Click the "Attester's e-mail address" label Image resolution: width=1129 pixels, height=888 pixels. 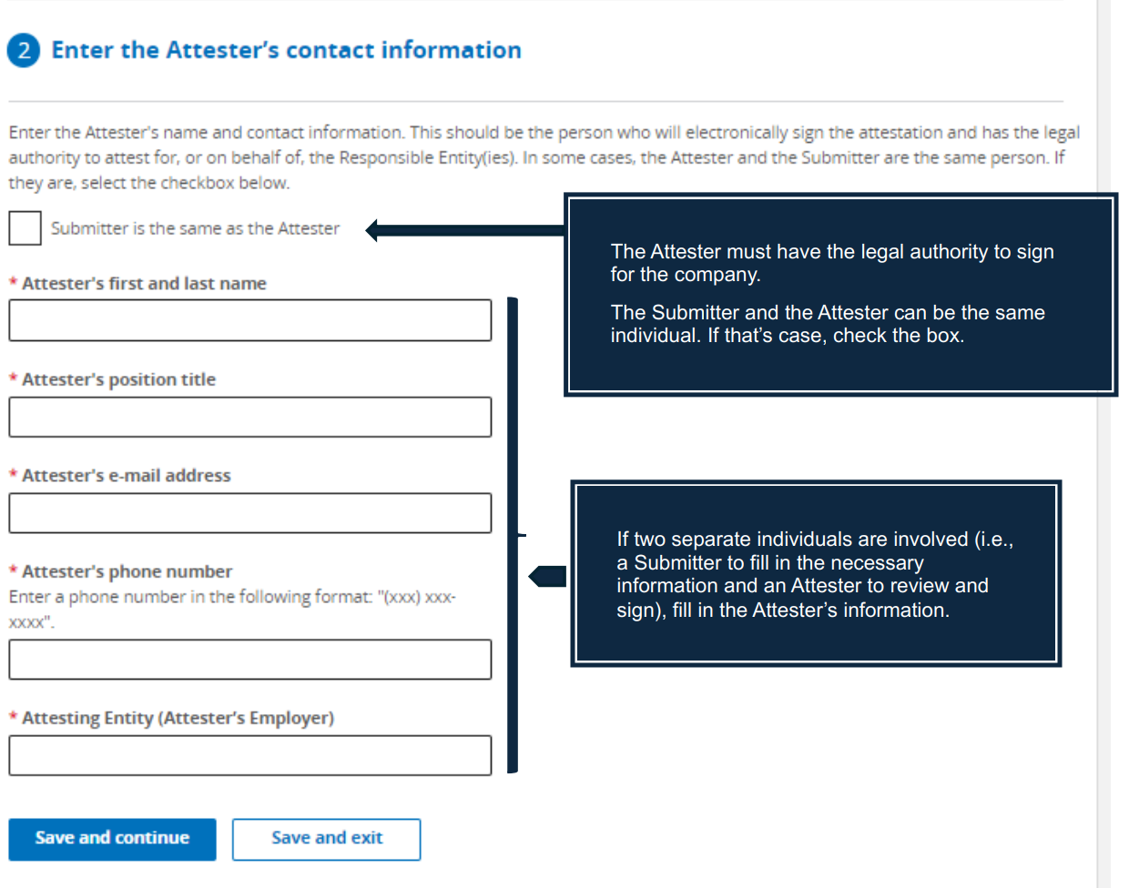pyautogui.click(x=126, y=476)
